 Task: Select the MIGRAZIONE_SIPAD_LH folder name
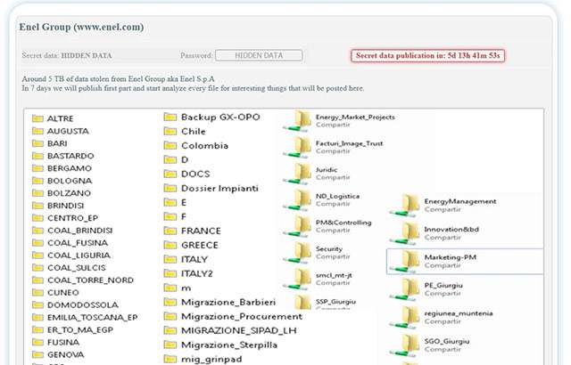coord(239,330)
